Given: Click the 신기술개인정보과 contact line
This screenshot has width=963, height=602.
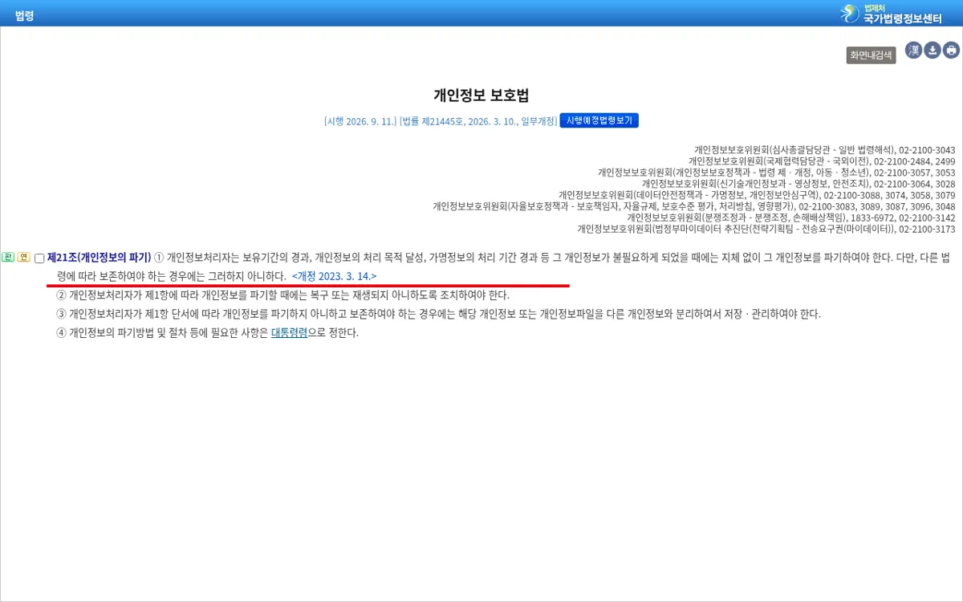Looking at the screenshot, I should (x=798, y=184).
